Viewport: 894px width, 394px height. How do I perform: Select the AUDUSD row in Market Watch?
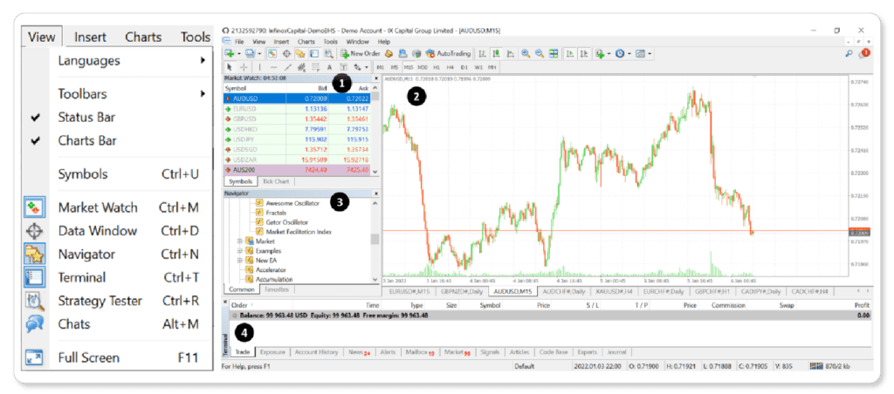click(x=297, y=98)
